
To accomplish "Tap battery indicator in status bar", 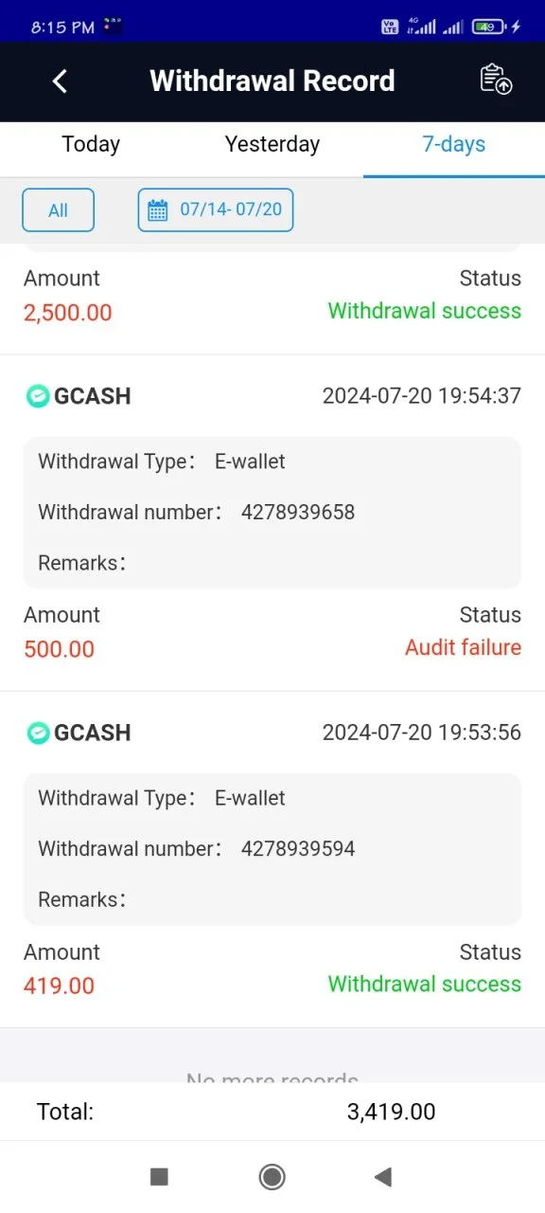I will (488, 27).
